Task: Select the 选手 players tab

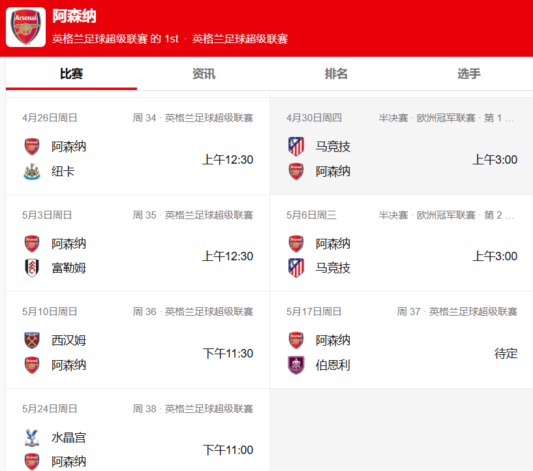Action: 468,74
